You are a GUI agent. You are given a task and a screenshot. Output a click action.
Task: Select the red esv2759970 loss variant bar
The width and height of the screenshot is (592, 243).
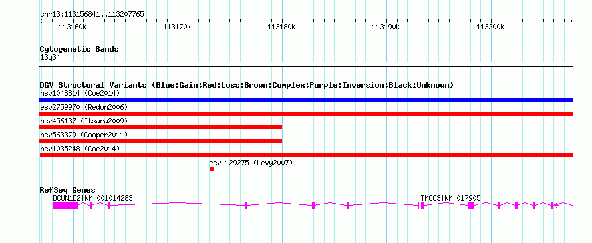coord(306,114)
